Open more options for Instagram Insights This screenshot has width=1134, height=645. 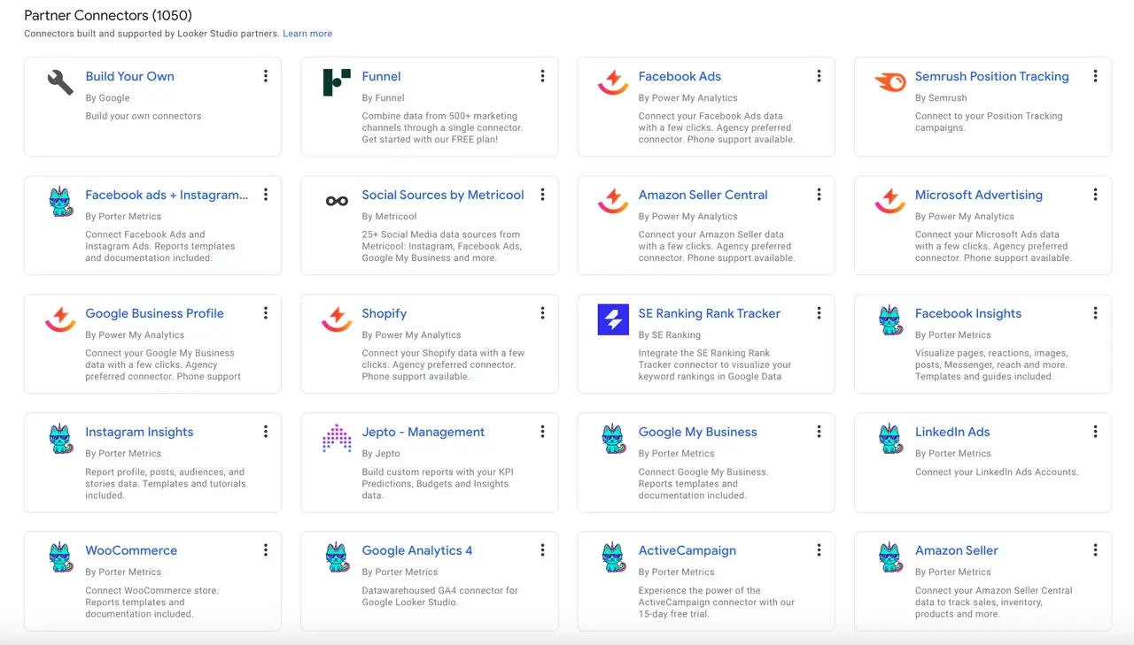coord(266,432)
